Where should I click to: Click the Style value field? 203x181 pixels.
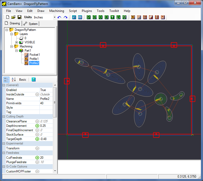(x=46, y=108)
